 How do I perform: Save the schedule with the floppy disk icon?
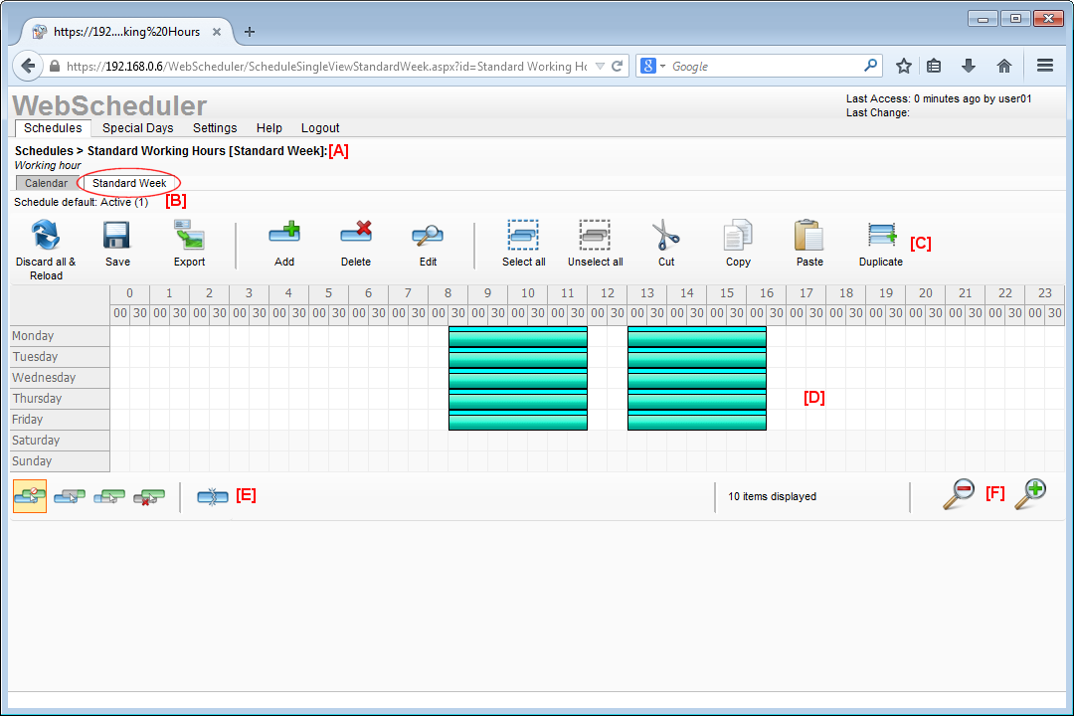(117, 236)
